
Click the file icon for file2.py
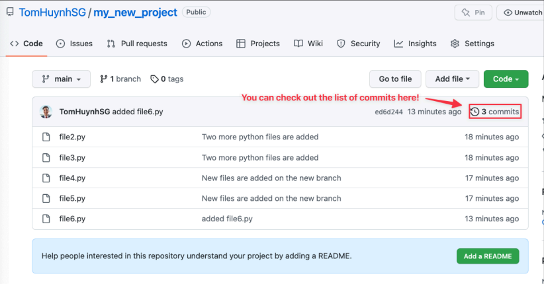46,137
